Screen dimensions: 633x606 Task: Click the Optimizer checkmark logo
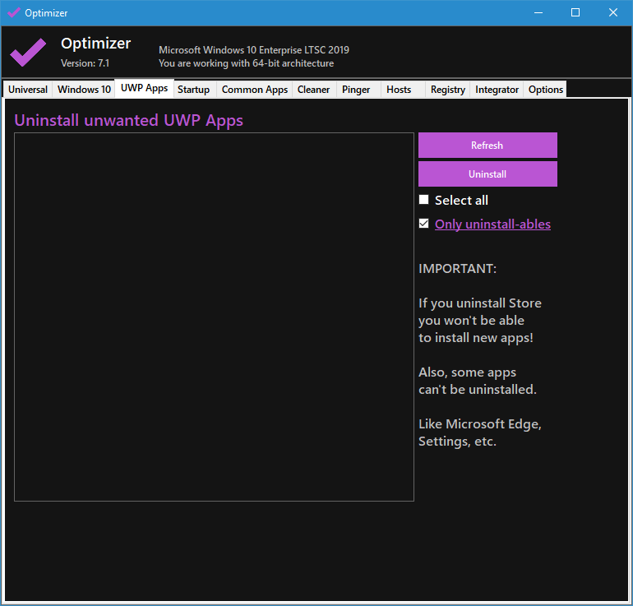[x=28, y=52]
